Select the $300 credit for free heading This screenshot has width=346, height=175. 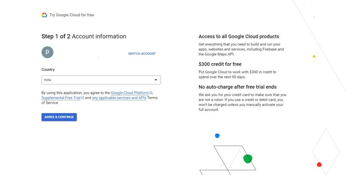pyautogui.click(x=220, y=64)
